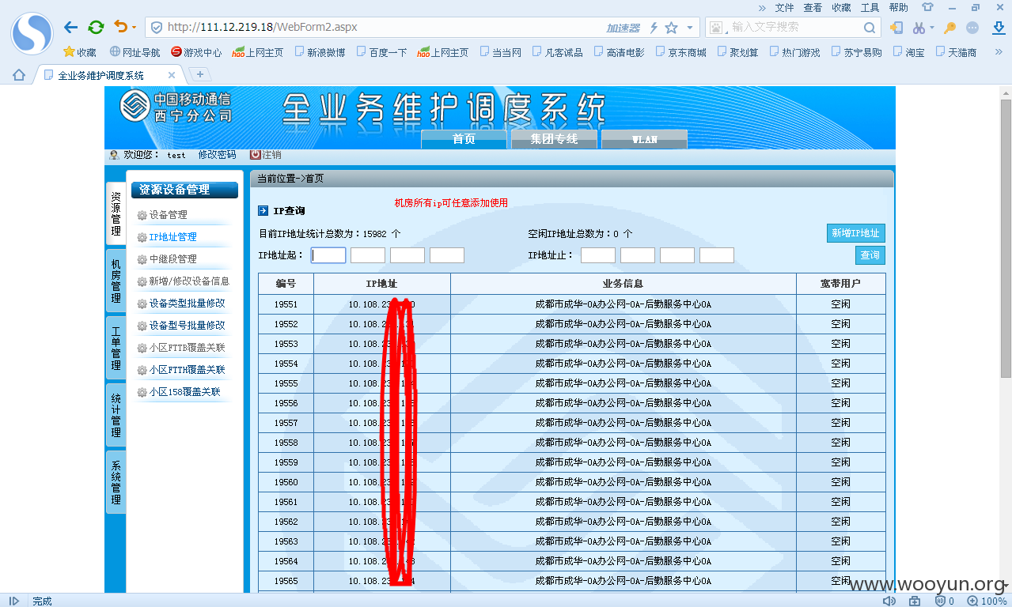Screen dimensions: 1012x607
Task: Open 设备类型批量修改 in the sidebar
Action: [x=187, y=303]
